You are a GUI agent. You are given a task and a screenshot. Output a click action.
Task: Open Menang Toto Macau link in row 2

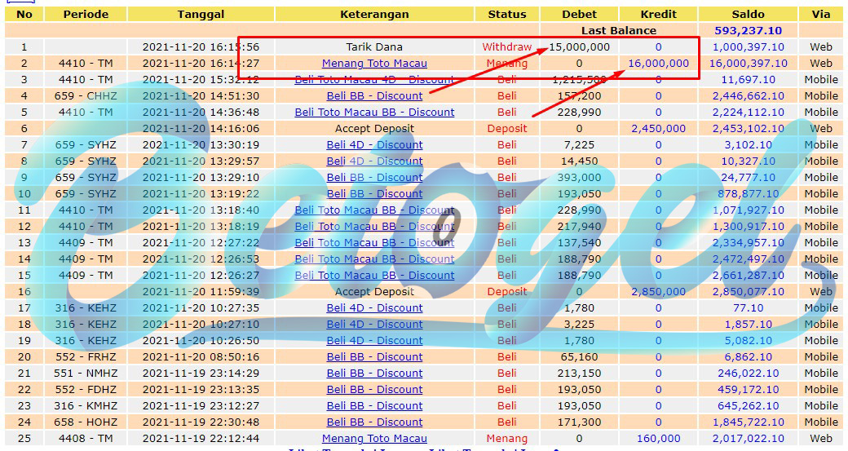(374, 64)
